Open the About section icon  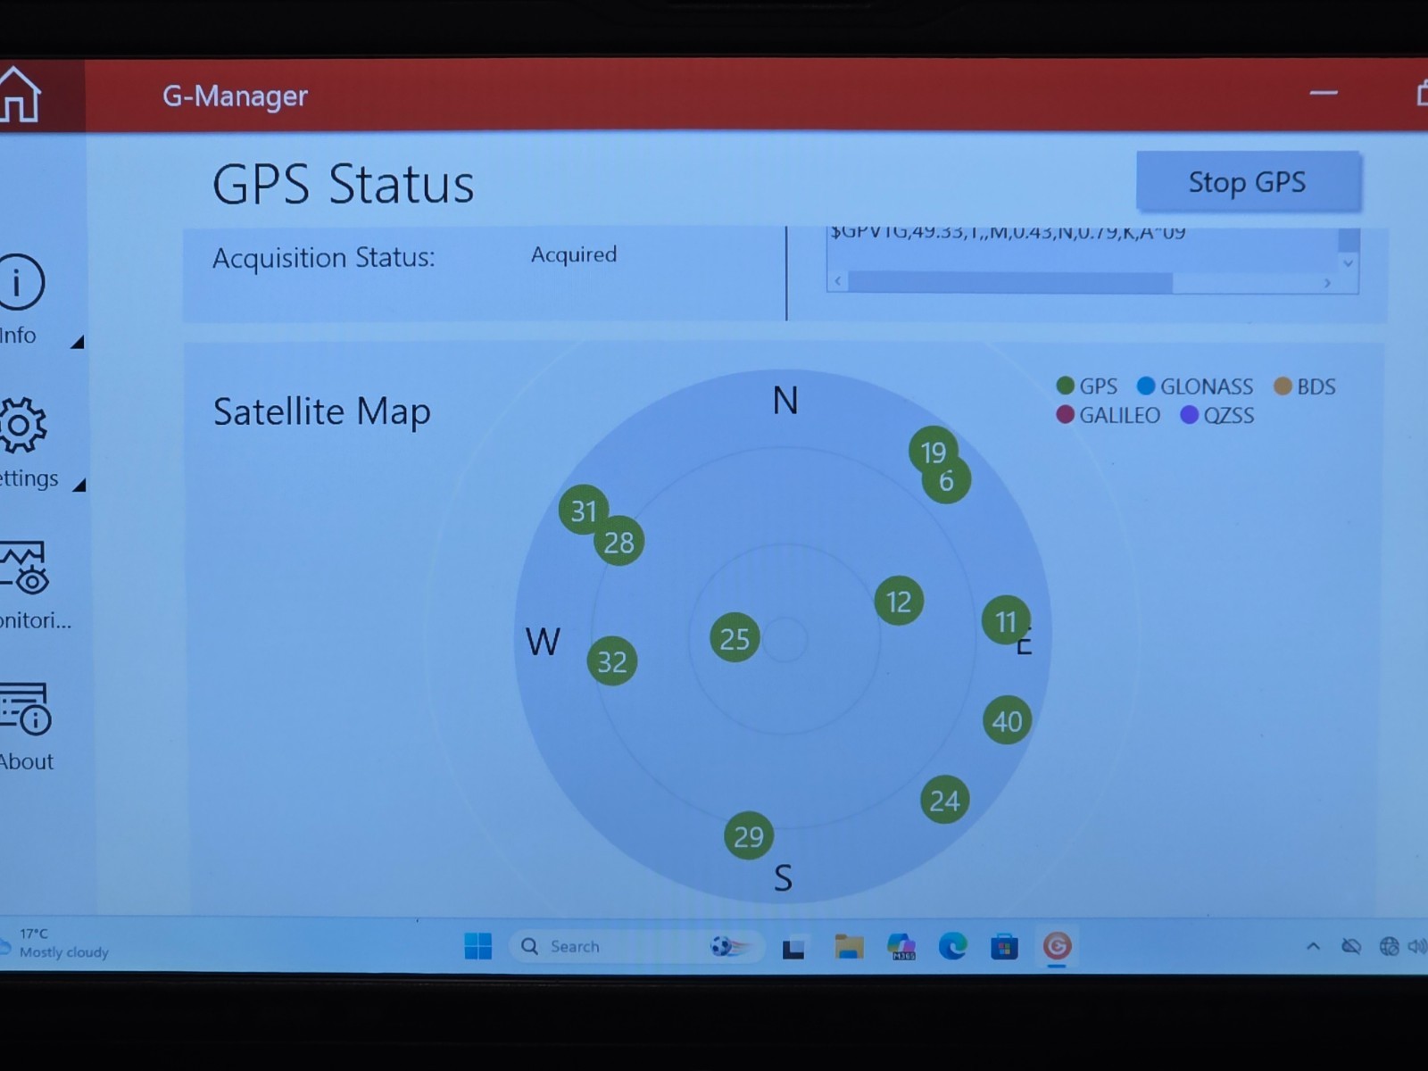(x=25, y=709)
